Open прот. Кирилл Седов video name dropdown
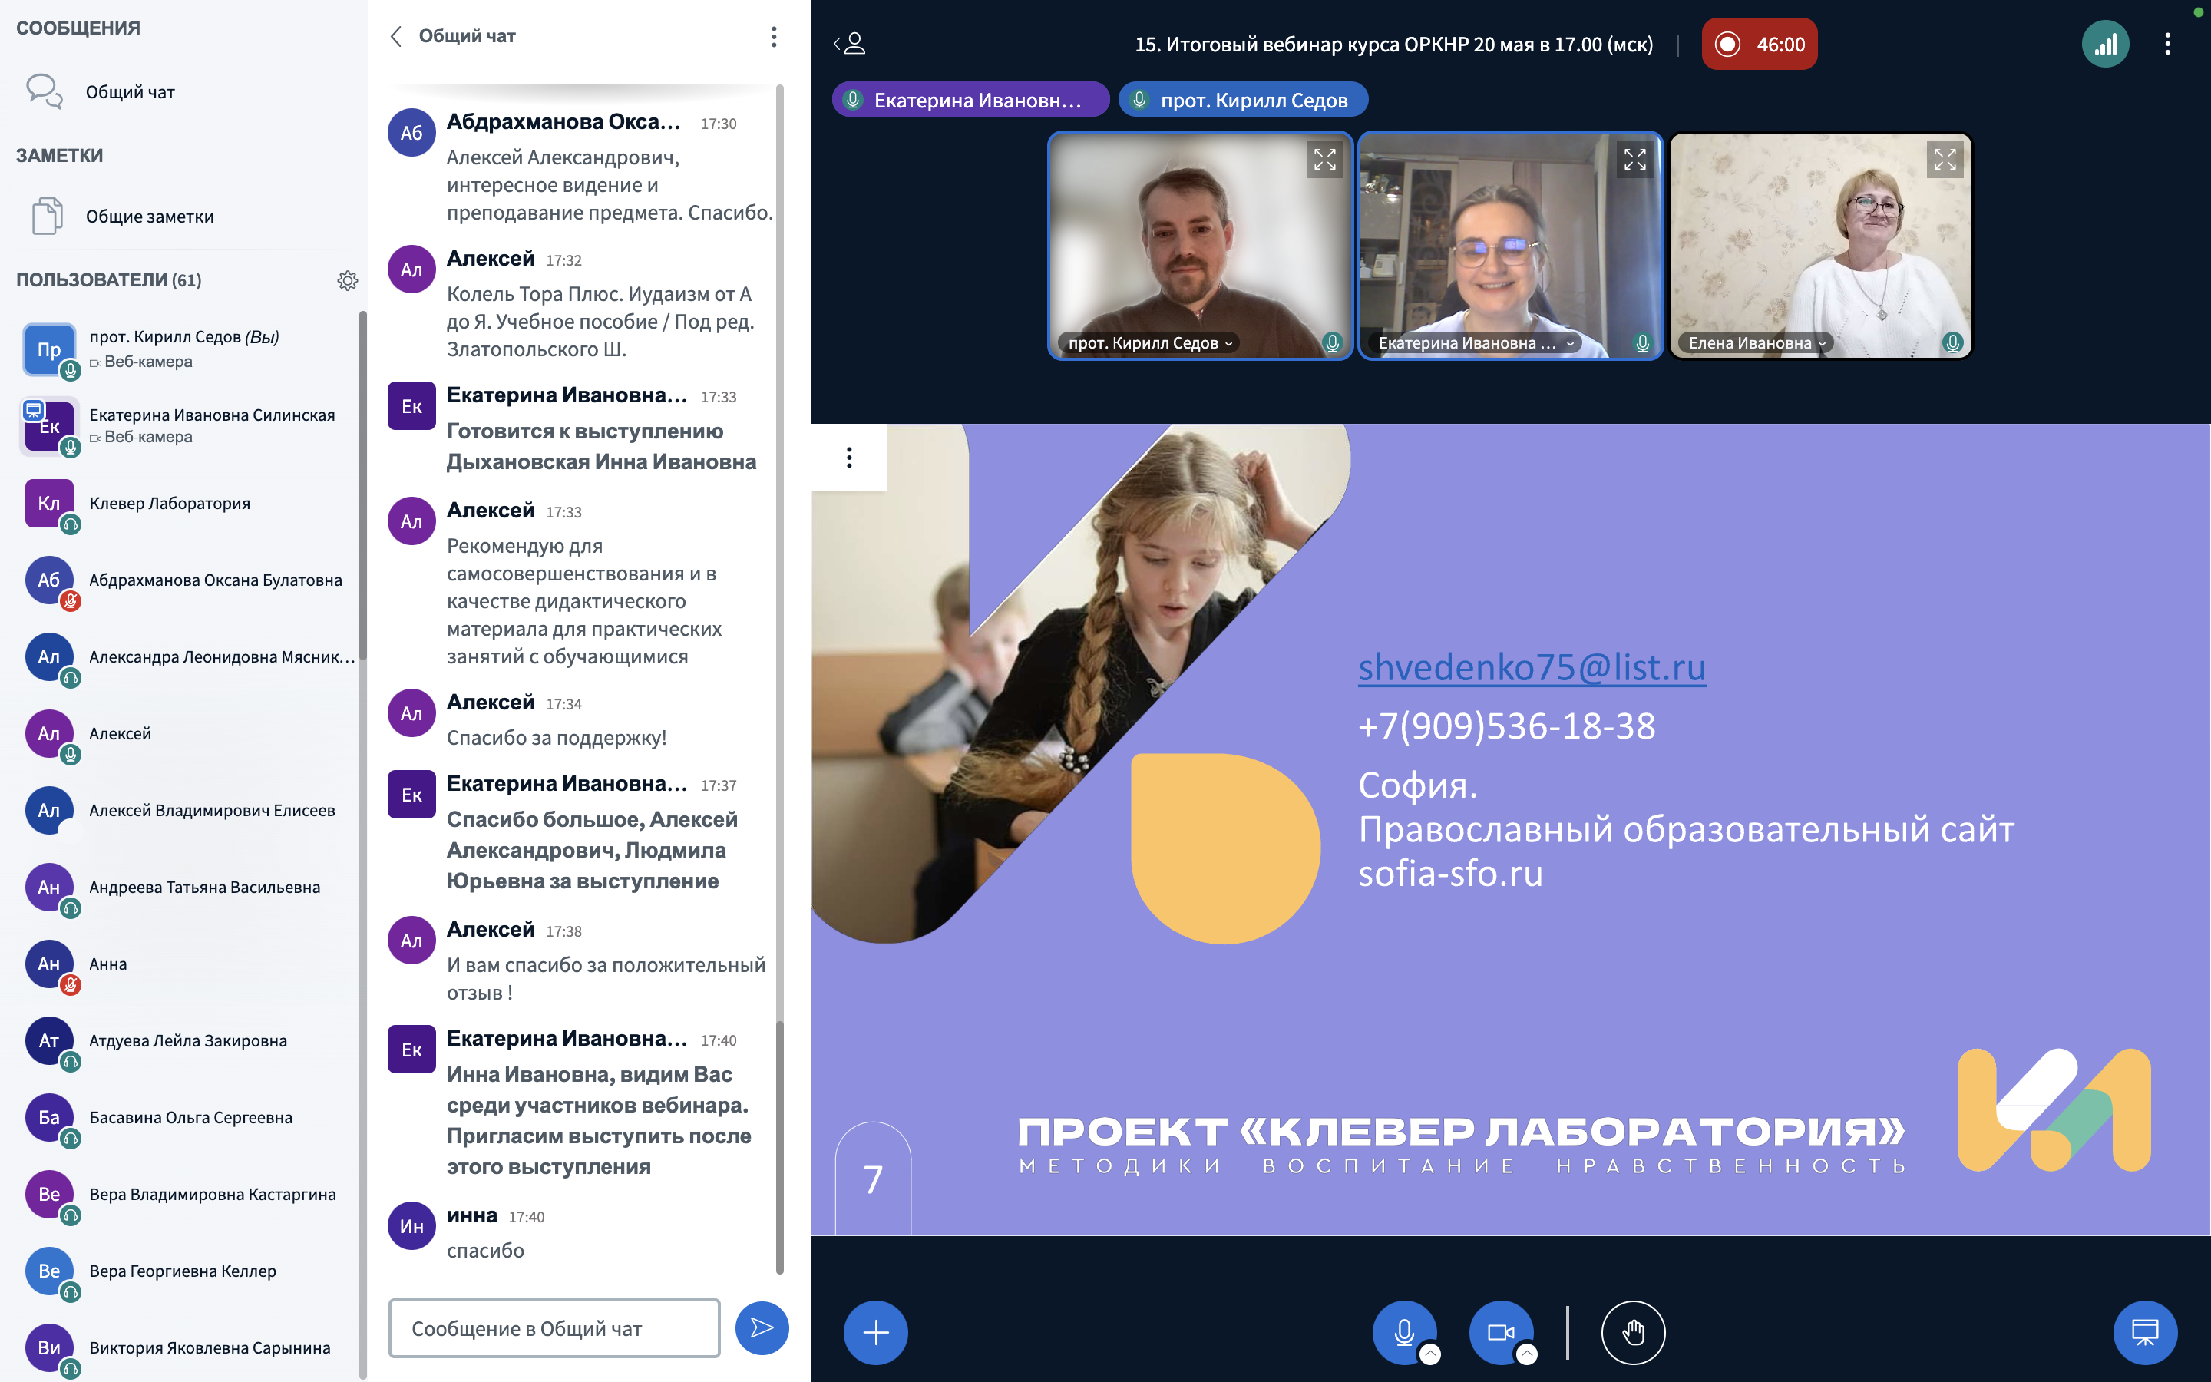This screenshot has height=1382, width=2211. (x=1150, y=344)
